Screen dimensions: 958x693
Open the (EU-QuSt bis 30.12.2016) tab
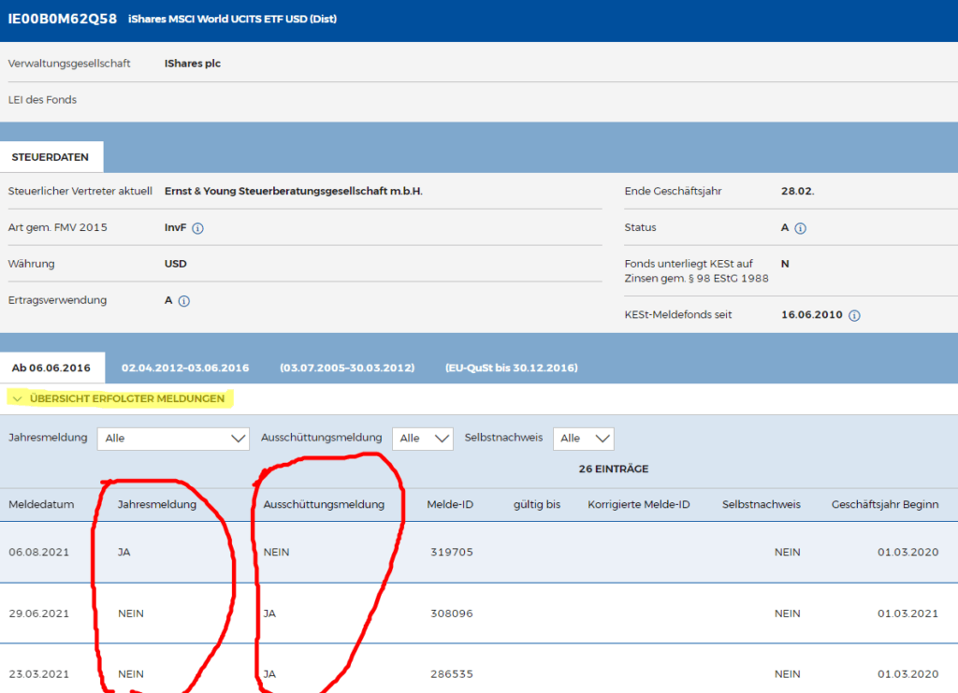pyautogui.click(x=512, y=368)
